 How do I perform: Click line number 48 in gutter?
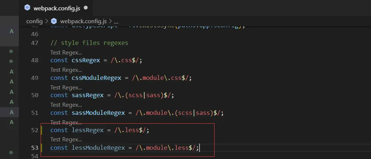point(35,60)
